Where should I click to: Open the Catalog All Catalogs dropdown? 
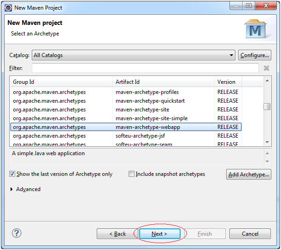click(133, 55)
